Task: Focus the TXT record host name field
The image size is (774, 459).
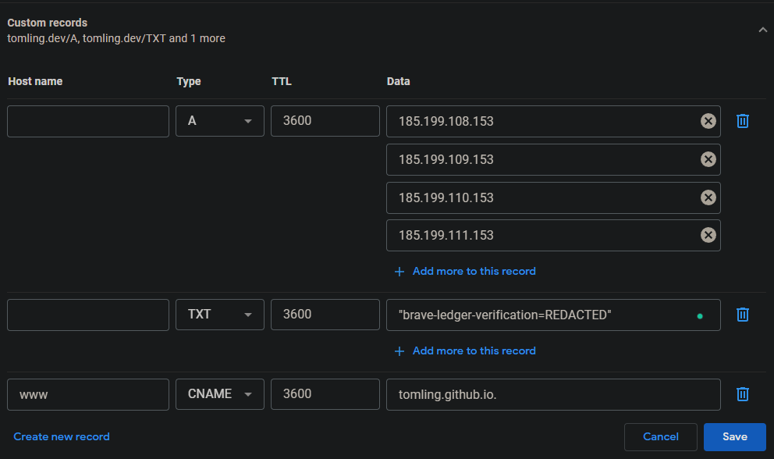Action: [x=88, y=315]
